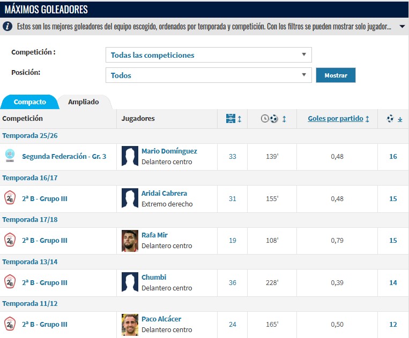Click Rafa Mir player photo

coord(130,241)
